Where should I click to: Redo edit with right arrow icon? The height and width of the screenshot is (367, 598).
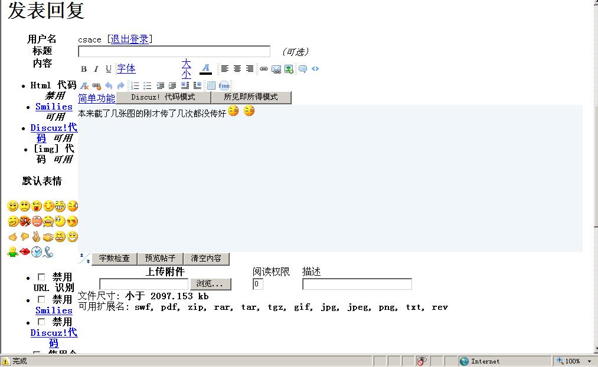tap(121, 85)
